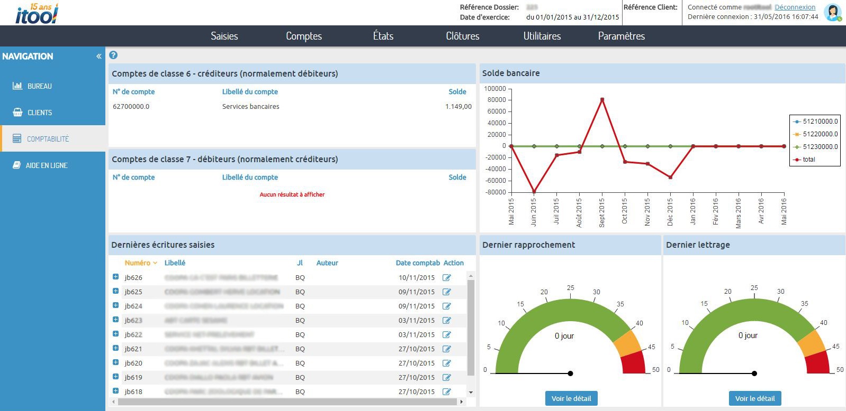Open the Saisies menu
The image size is (846, 411).
(x=224, y=36)
